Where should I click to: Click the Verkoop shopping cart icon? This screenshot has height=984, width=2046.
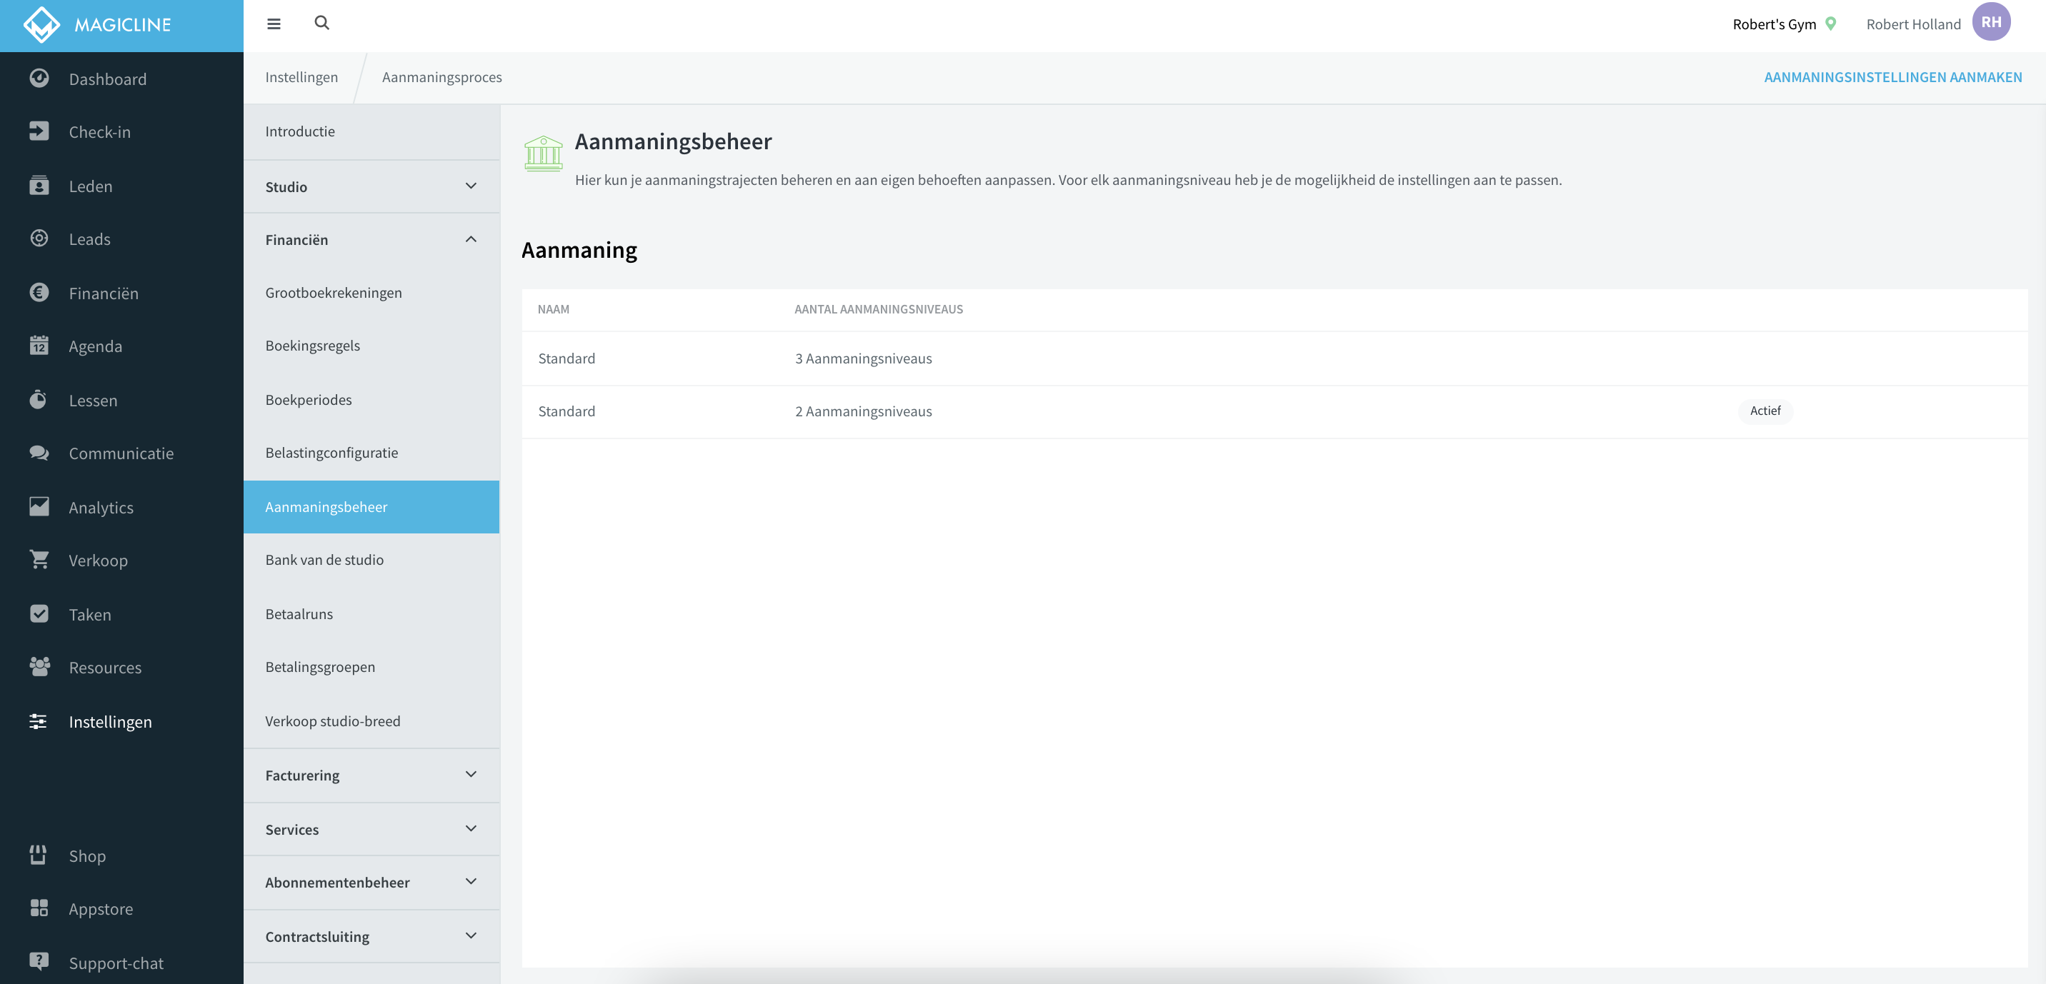pos(39,559)
